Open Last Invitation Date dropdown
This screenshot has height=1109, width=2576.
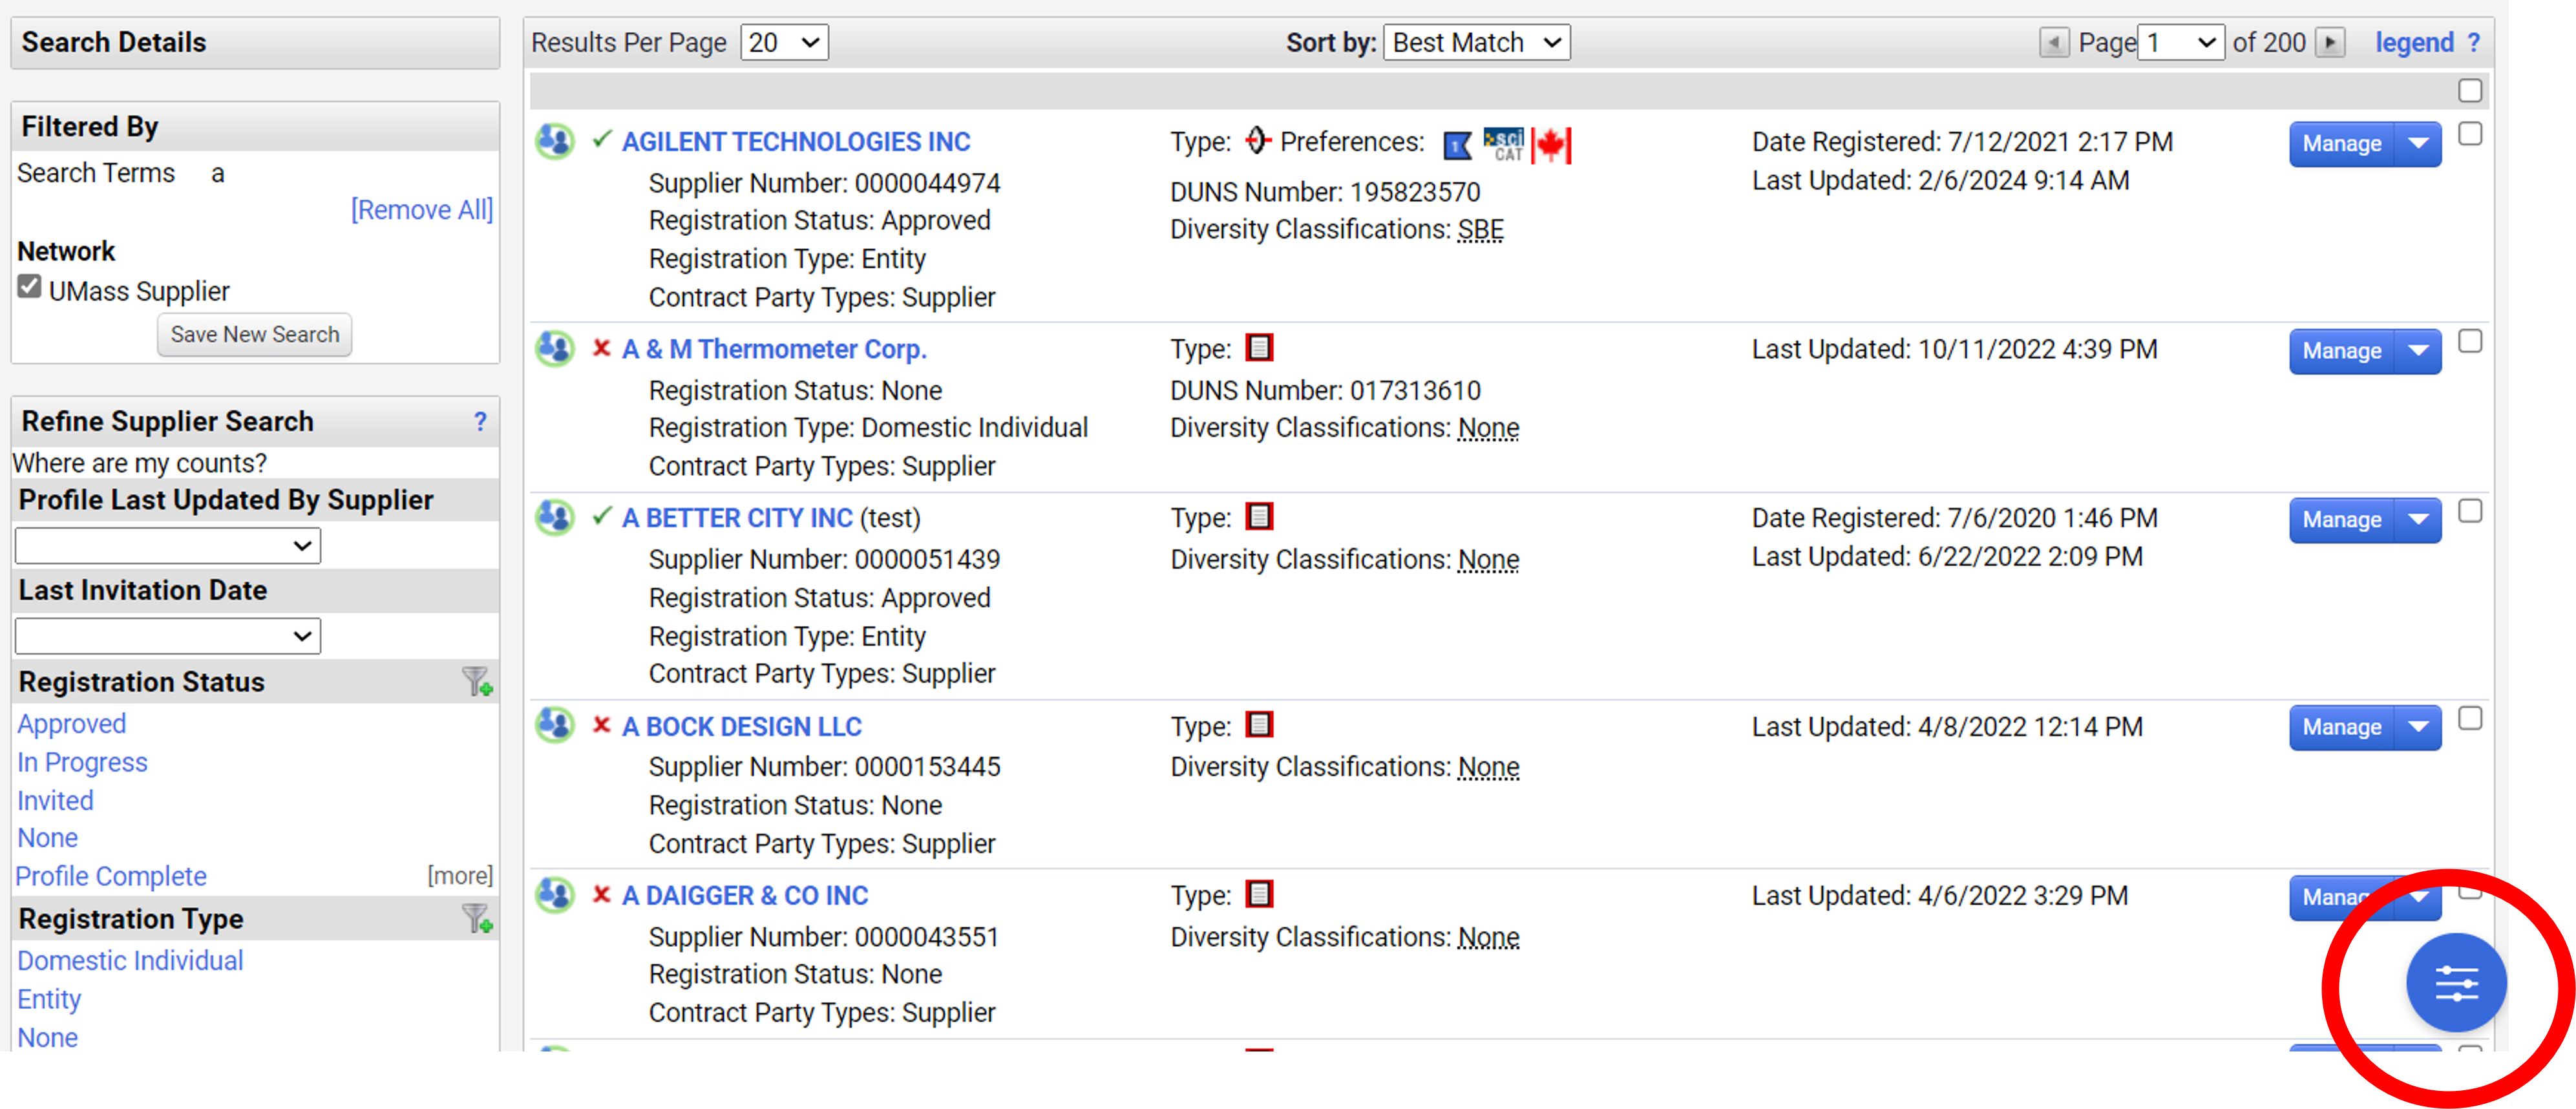coord(168,636)
